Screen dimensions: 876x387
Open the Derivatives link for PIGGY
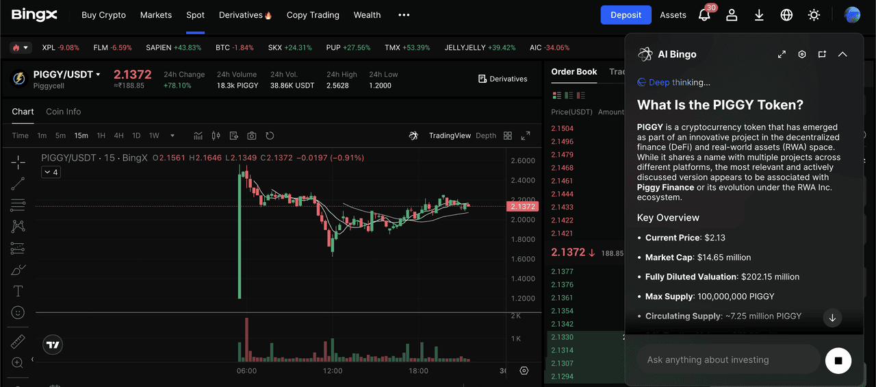(502, 79)
